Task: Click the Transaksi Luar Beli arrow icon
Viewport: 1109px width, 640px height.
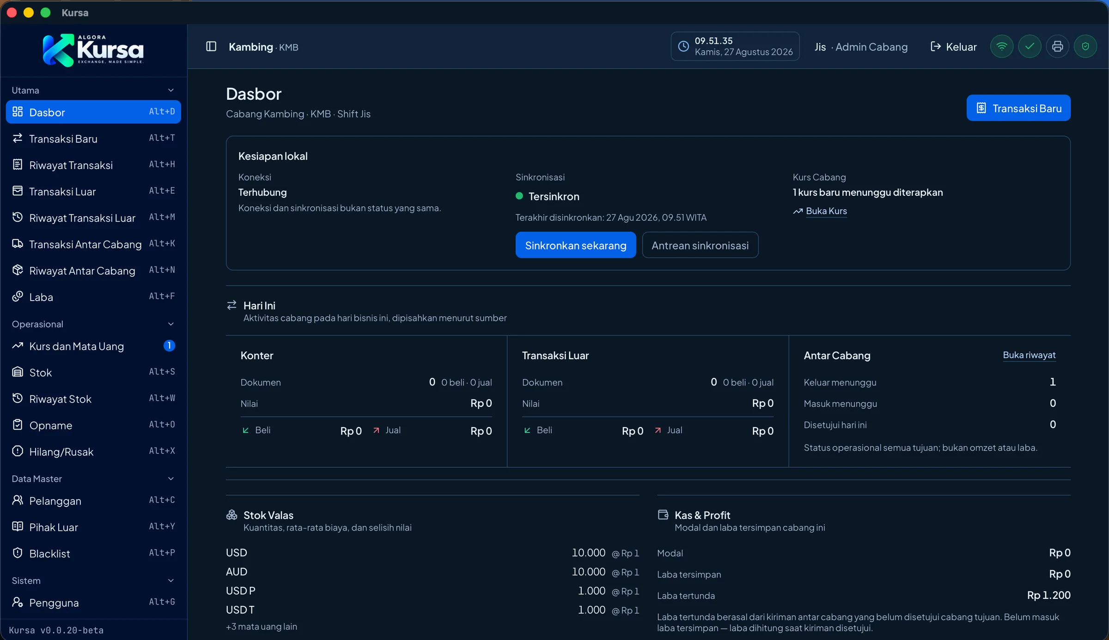Action: pyautogui.click(x=527, y=430)
